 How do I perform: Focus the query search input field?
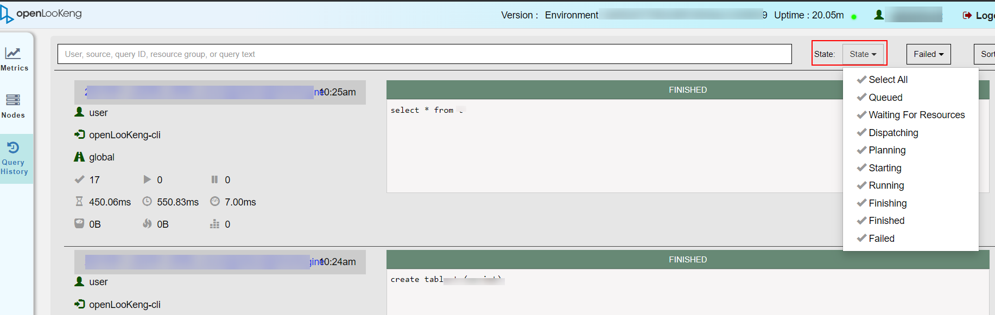pyautogui.click(x=424, y=54)
